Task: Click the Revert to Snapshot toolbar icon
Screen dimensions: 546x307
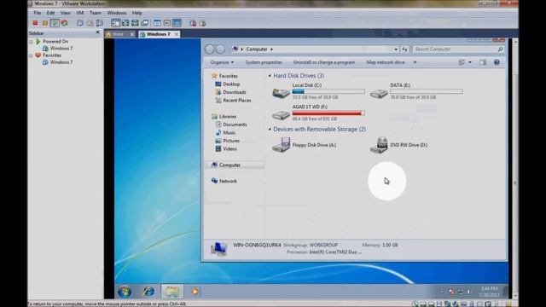Action: pyautogui.click(x=90, y=23)
